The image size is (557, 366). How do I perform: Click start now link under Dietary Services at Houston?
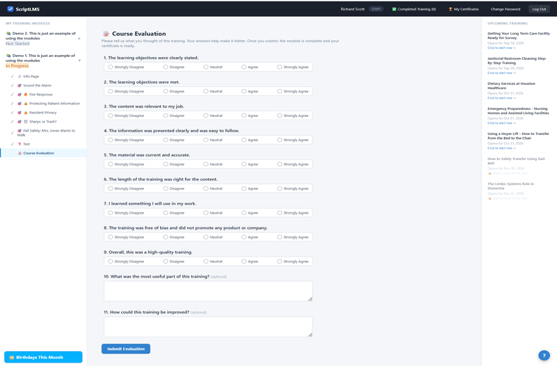tap(501, 98)
